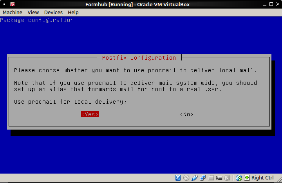This screenshot has width=282, height=183.
Task: Open the View menu
Action: [33, 13]
